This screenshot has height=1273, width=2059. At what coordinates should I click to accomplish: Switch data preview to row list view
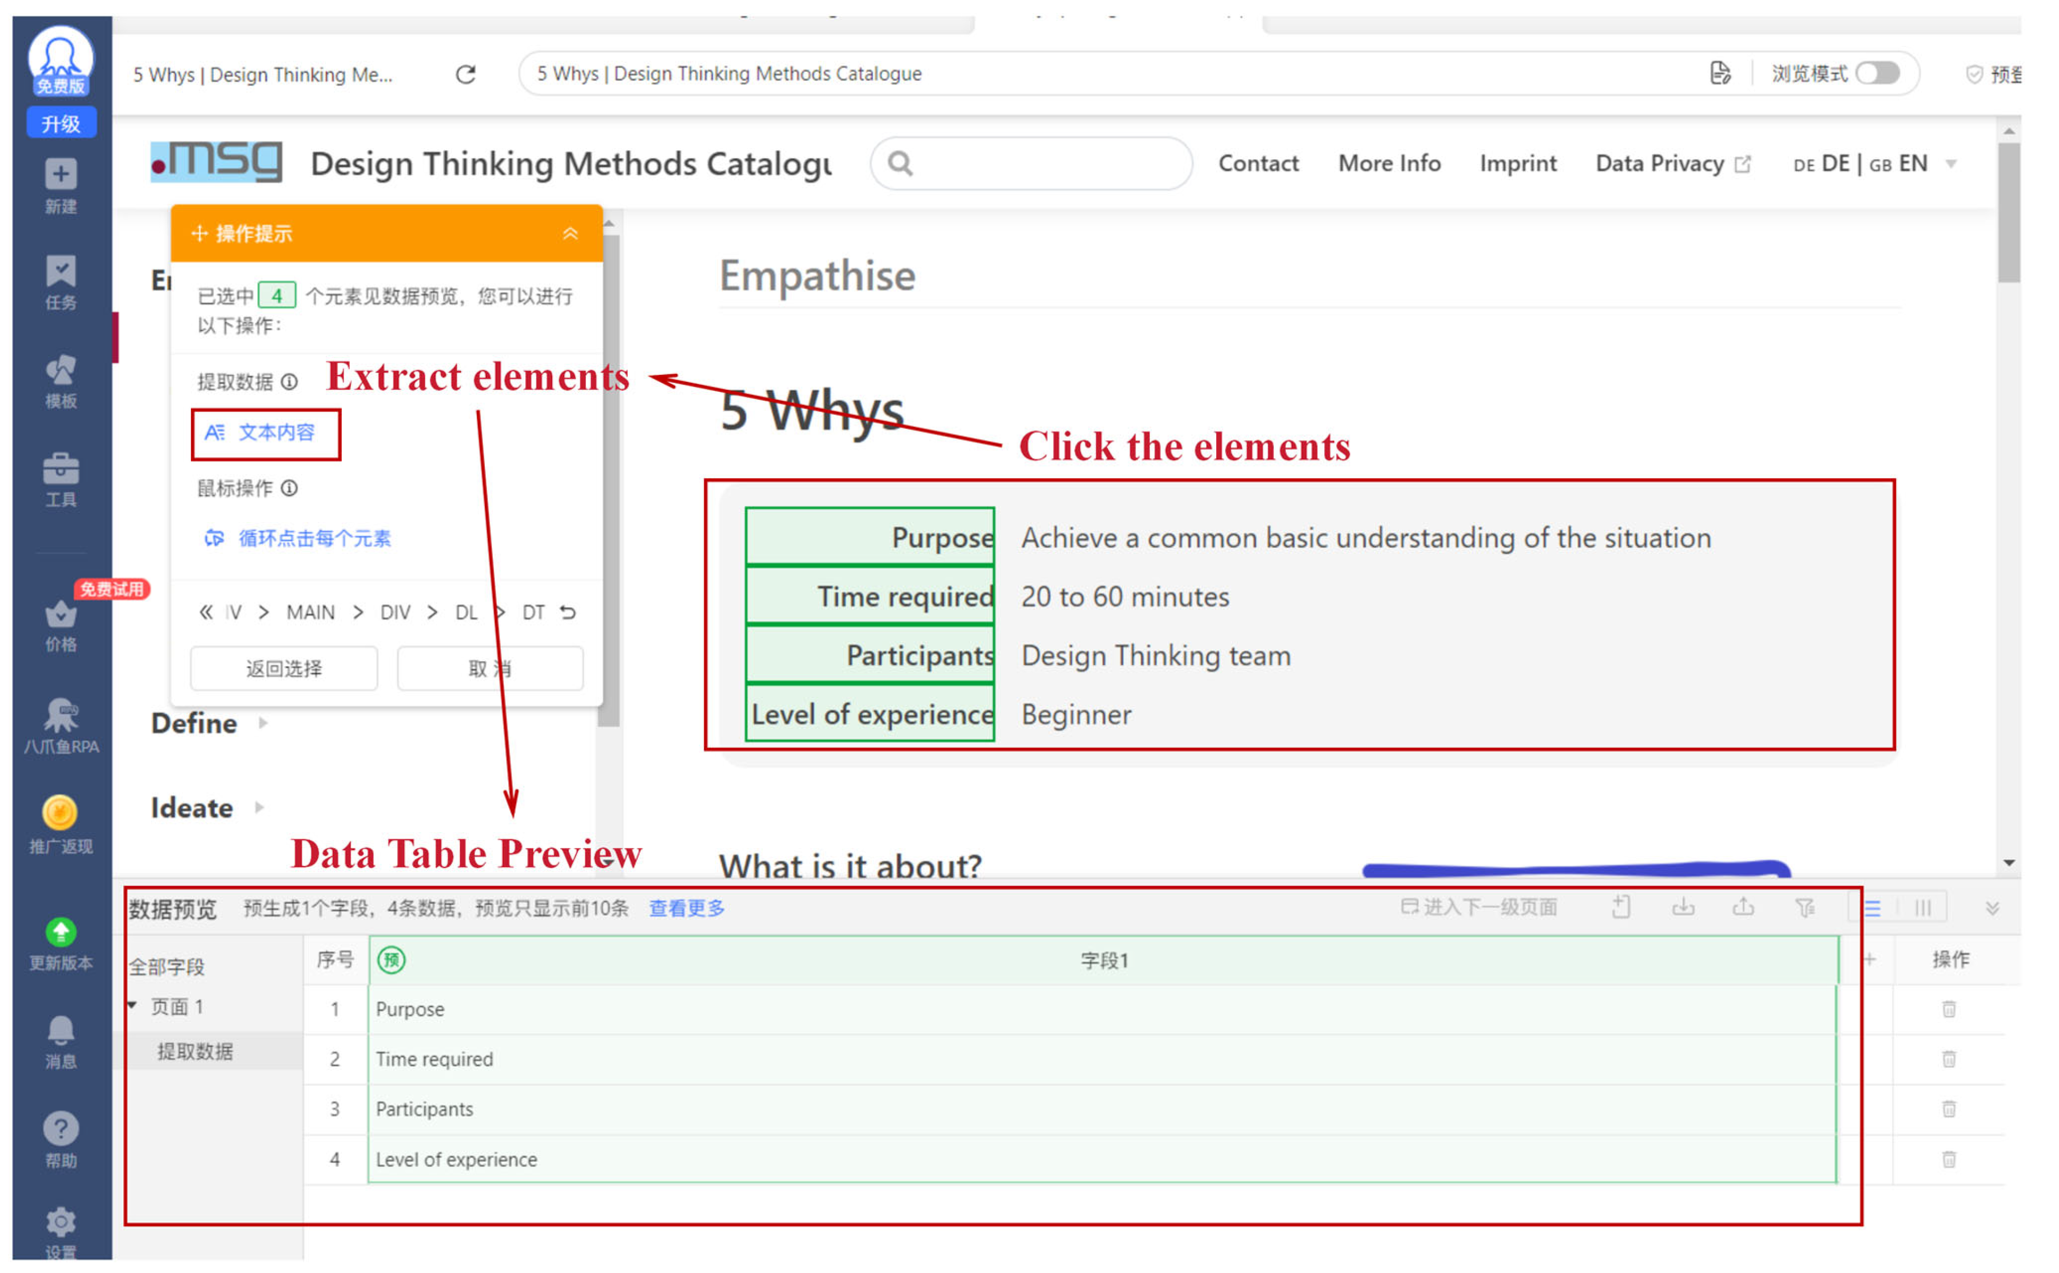point(1872,908)
